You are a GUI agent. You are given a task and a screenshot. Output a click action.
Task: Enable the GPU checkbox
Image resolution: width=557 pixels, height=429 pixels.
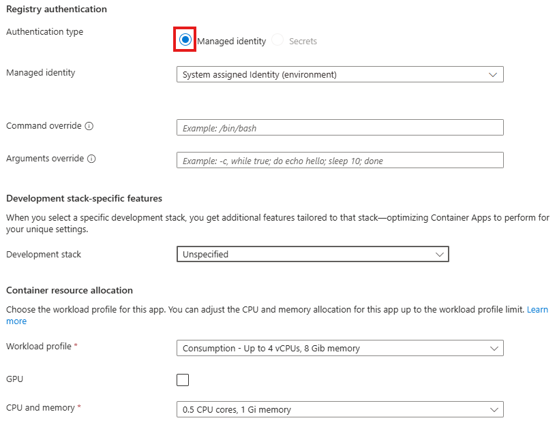click(183, 380)
